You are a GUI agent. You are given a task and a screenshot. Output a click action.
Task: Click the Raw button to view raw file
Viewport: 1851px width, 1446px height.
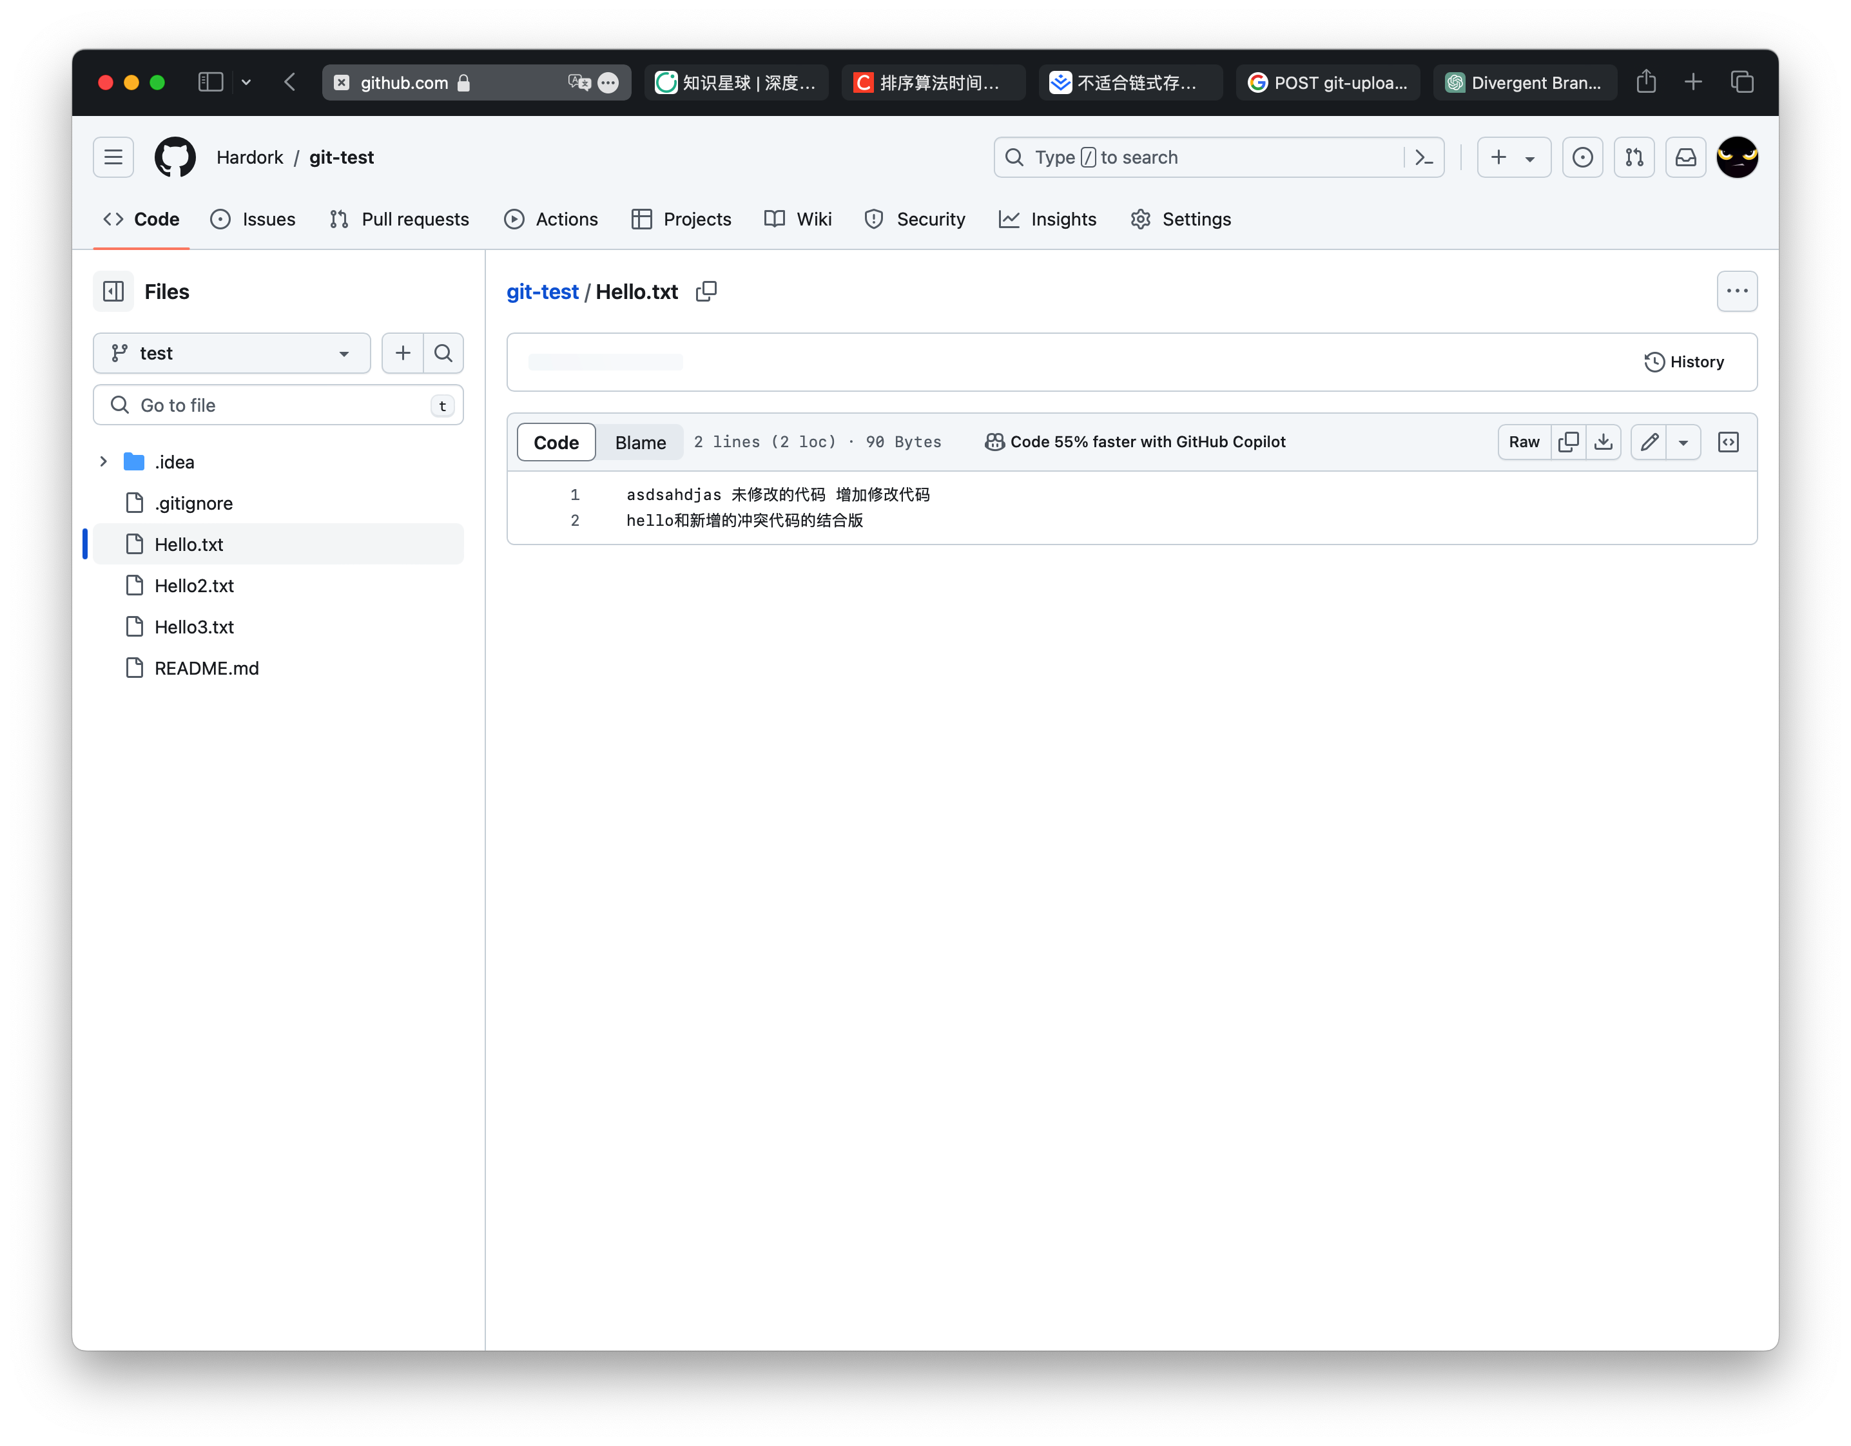(x=1525, y=441)
